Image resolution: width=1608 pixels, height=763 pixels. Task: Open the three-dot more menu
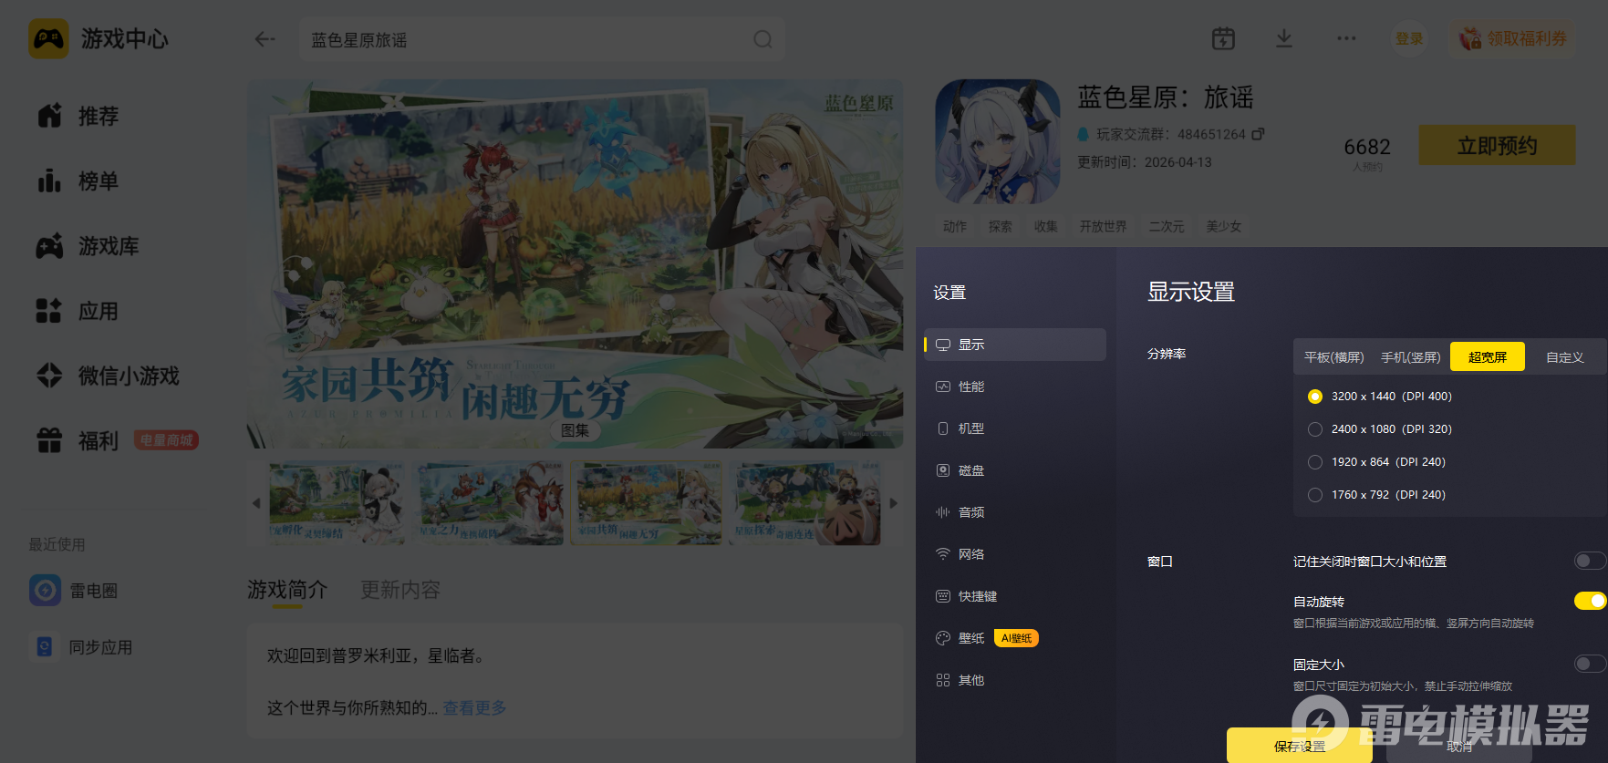tap(1346, 38)
